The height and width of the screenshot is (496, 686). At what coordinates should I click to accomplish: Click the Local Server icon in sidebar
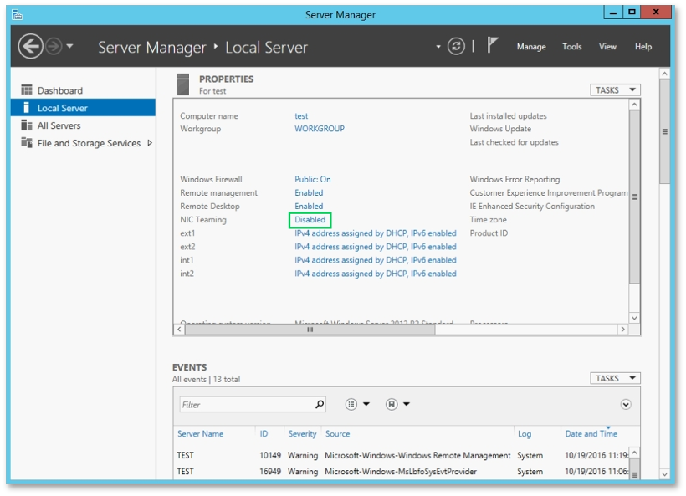click(x=26, y=108)
